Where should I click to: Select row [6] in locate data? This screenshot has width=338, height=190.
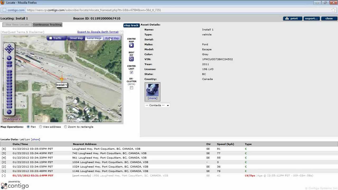click(x=169, y=149)
